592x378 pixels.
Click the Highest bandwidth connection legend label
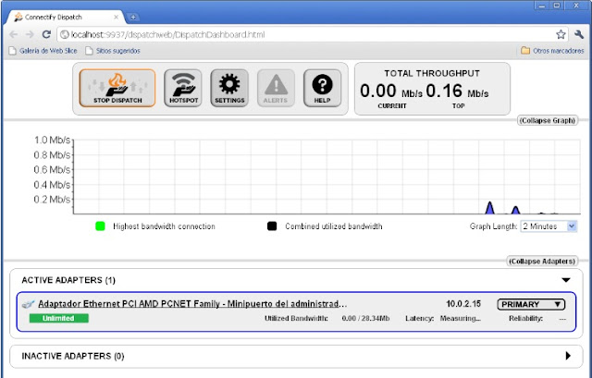coord(165,226)
